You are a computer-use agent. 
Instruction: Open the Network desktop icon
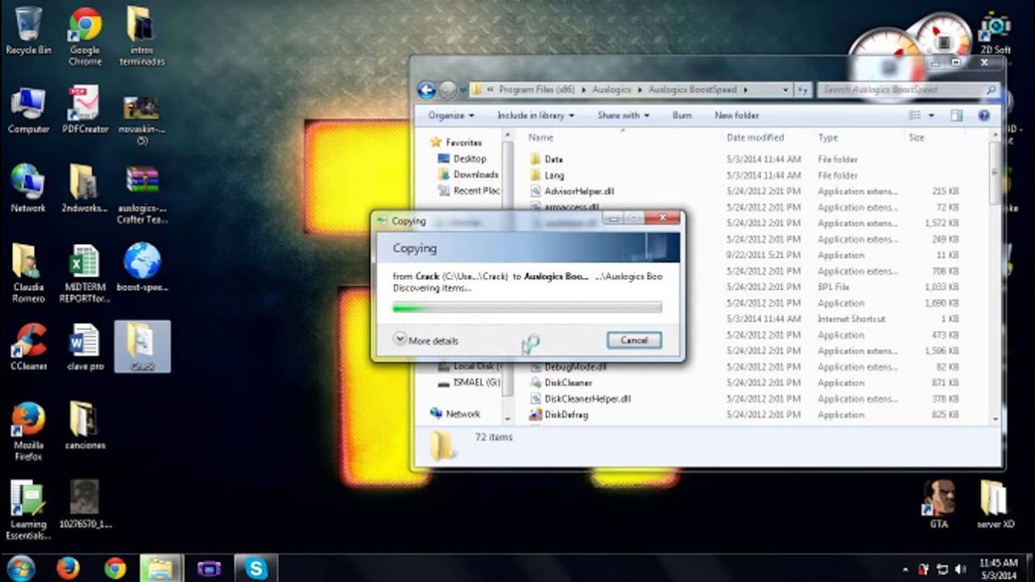point(28,188)
